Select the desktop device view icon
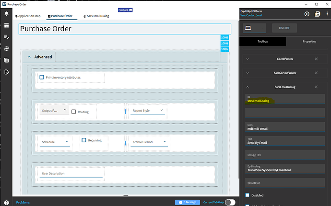This screenshot has width=331, height=206. pos(248,28)
